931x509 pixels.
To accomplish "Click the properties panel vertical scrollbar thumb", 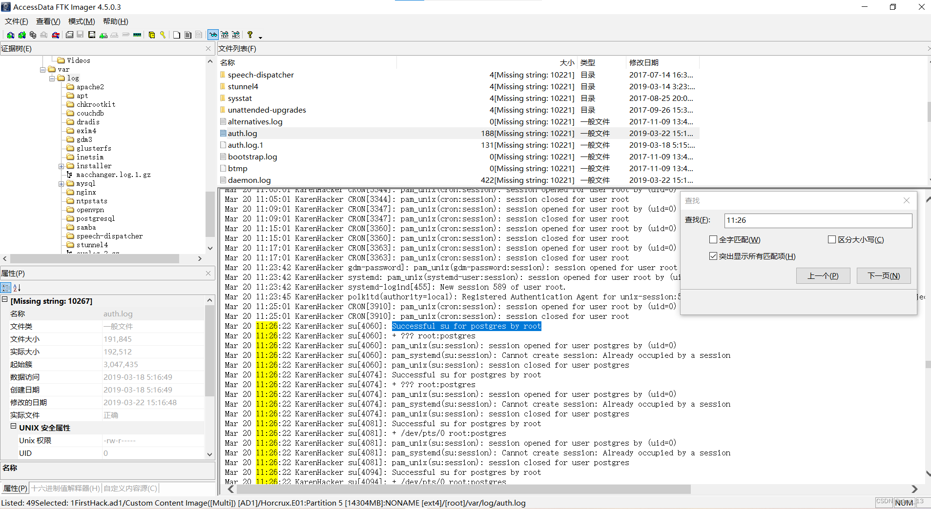I will pos(209,351).
